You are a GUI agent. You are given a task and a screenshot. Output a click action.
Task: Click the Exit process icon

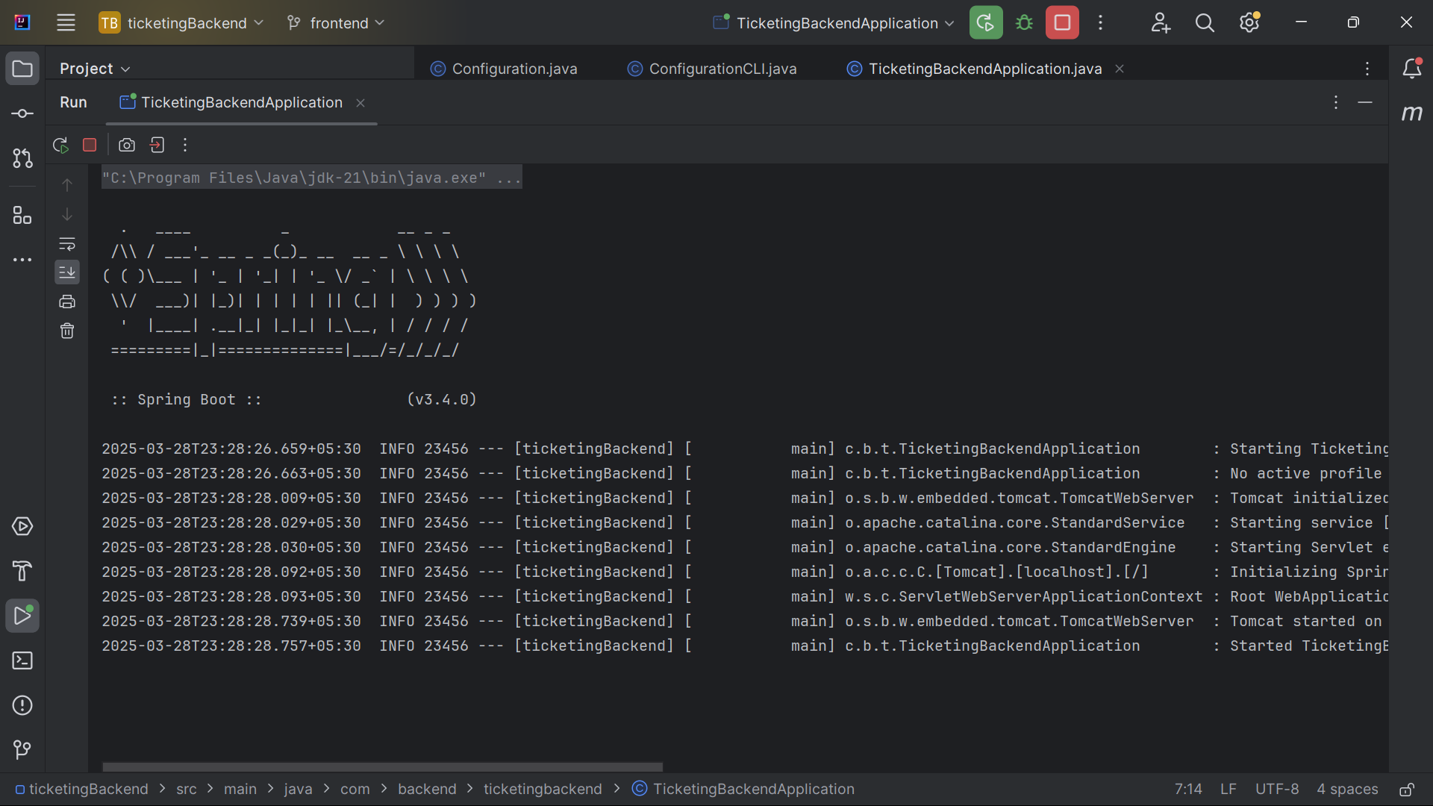pyautogui.click(x=157, y=145)
